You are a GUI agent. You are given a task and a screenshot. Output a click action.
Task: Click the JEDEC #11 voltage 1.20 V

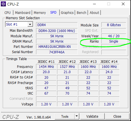pyautogui.click(x=46, y=104)
